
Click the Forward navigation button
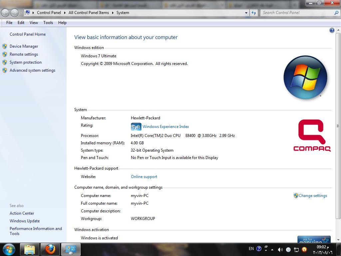point(14,13)
